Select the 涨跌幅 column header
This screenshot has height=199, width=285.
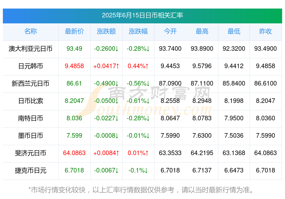pyautogui.click(x=138, y=31)
